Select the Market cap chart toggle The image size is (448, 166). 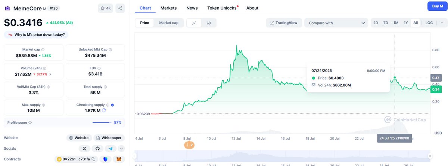[x=169, y=23]
